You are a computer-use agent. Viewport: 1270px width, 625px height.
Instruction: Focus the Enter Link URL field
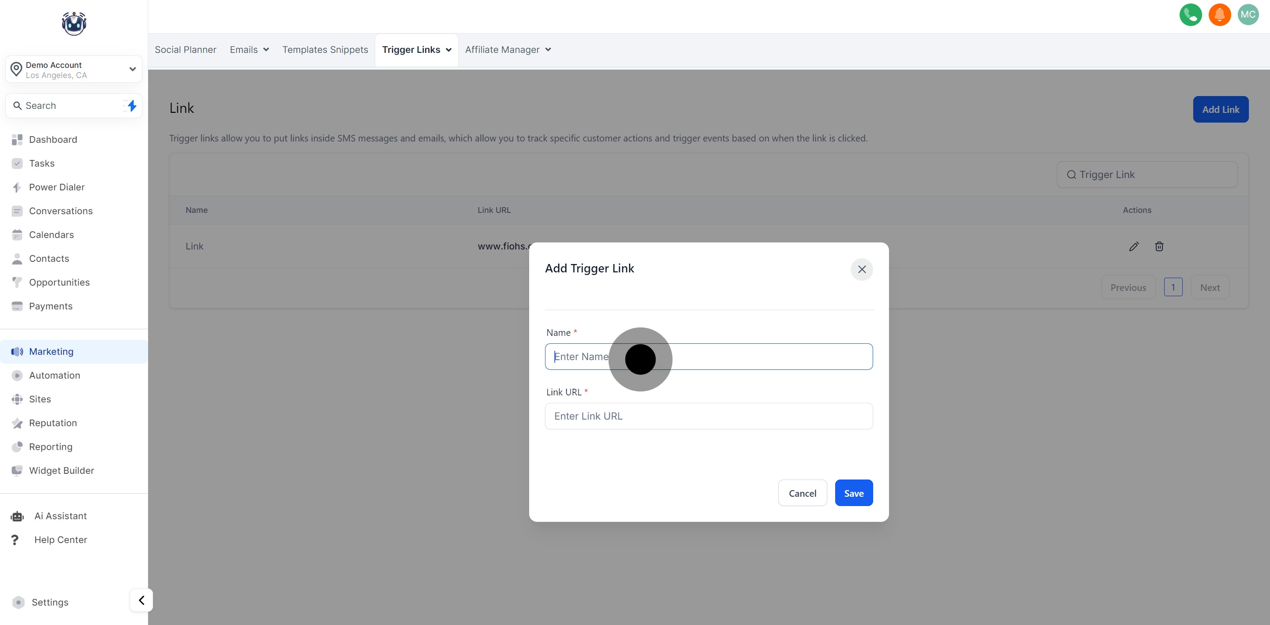pyautogui.click(x=709, y=416)
